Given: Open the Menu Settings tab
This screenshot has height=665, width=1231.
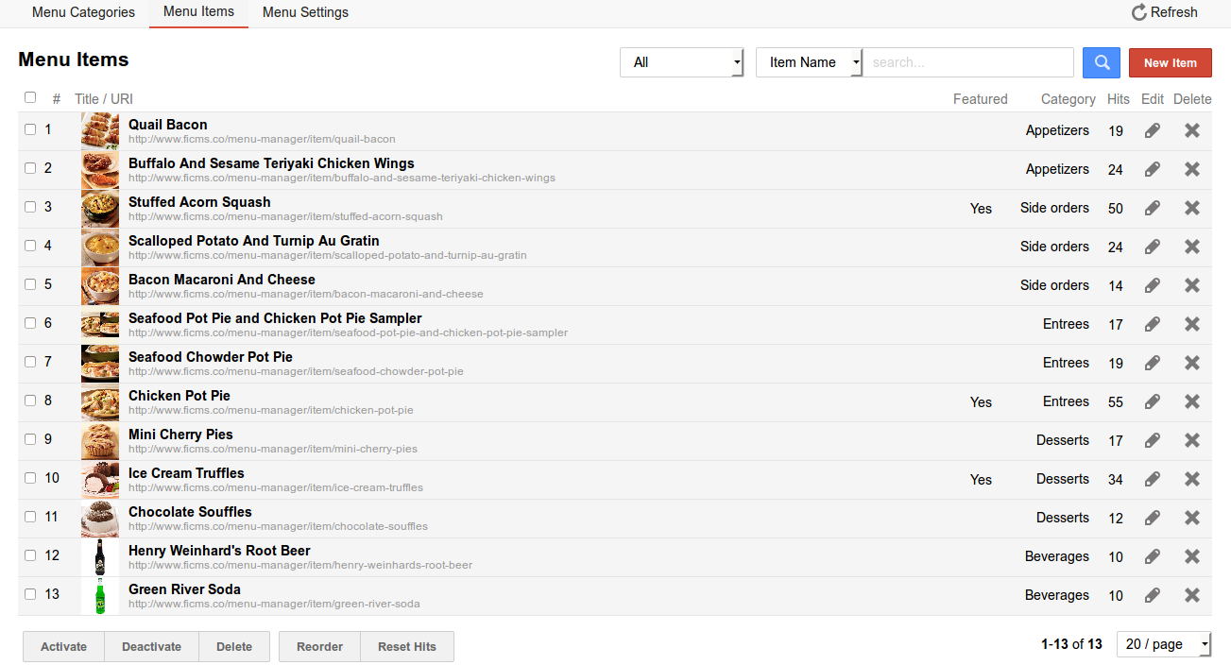Looking at the screenshot, I should 305,12.
